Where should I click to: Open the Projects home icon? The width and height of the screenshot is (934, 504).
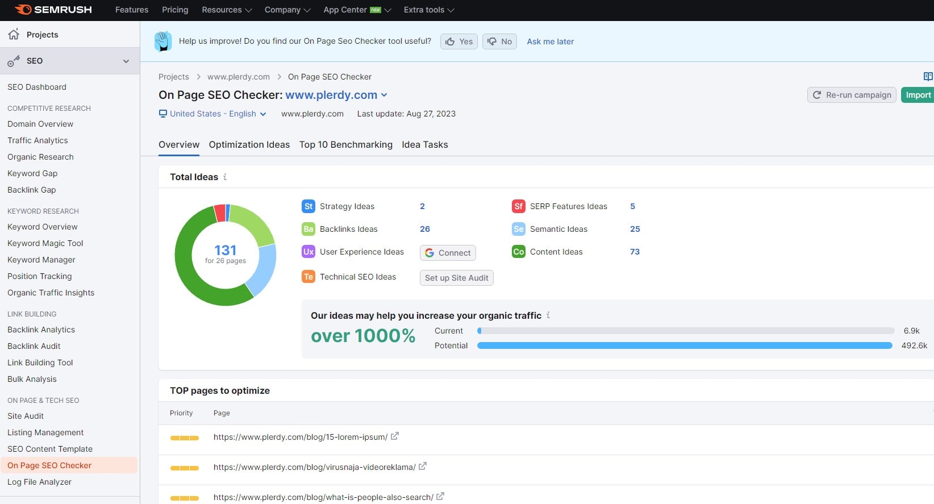[x=14, y=34]
